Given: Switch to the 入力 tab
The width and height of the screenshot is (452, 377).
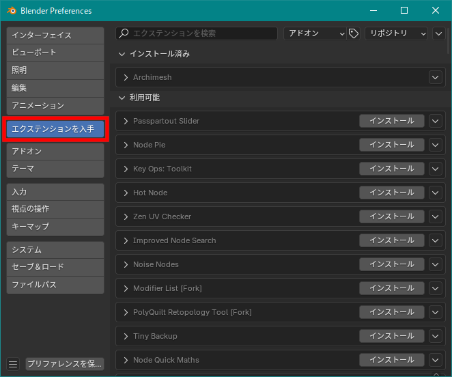Looking at the screenshot, I should 55,192.
